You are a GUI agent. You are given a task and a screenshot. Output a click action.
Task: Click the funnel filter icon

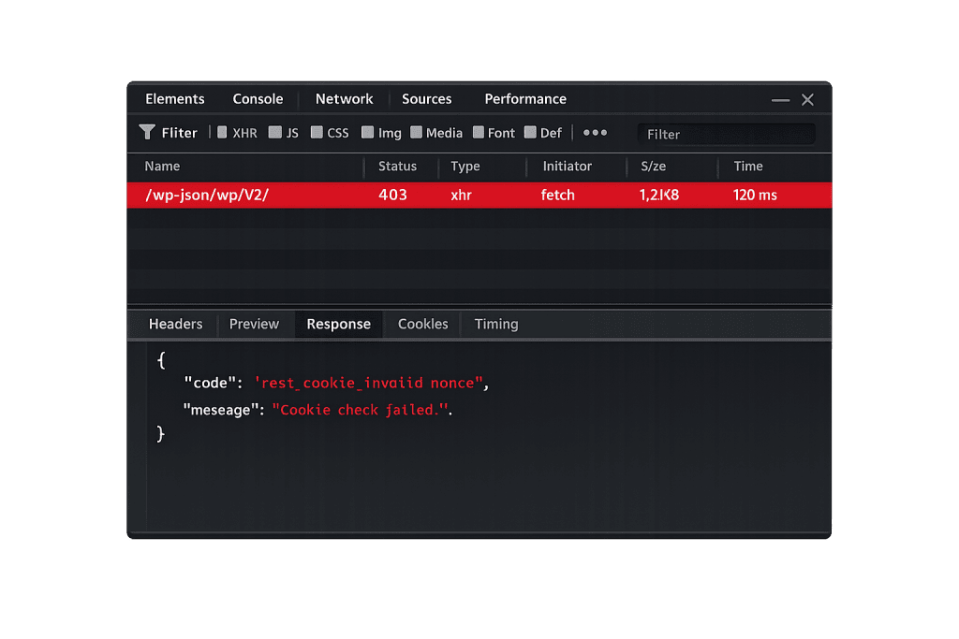(147, 132)
